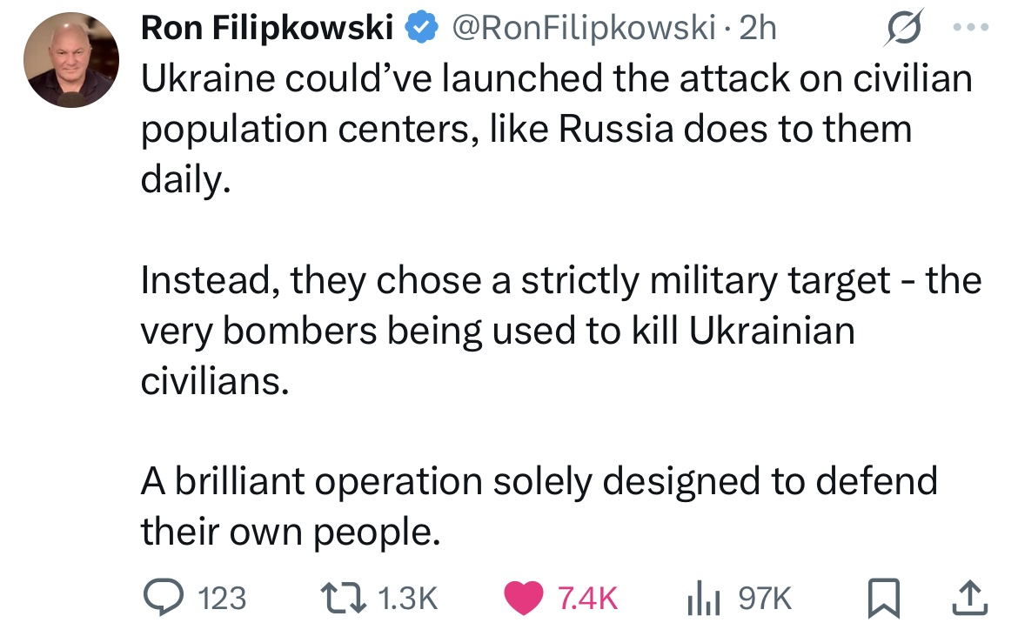This screenshot has height=643, width=1018.
Task: Open the @RonFilipkowski handle link
Action: click(580, 29)
